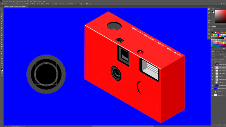Viewport: 226px width, 127px height.
Task: Show the hidden Silhouette text layer
Action: tap(212, 92)
